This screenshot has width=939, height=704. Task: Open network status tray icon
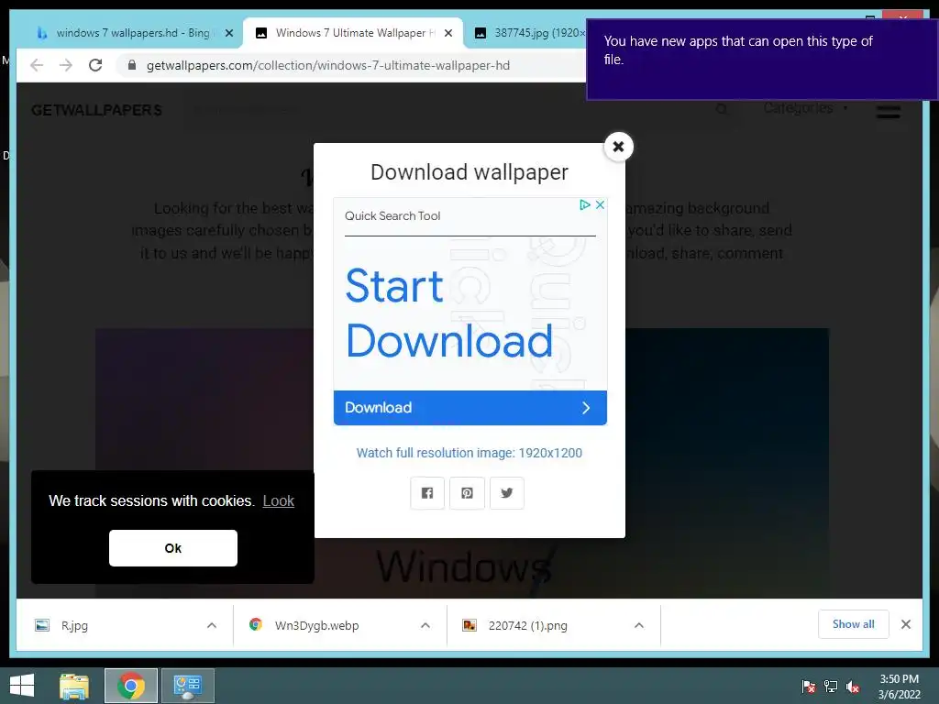(831, 687)
